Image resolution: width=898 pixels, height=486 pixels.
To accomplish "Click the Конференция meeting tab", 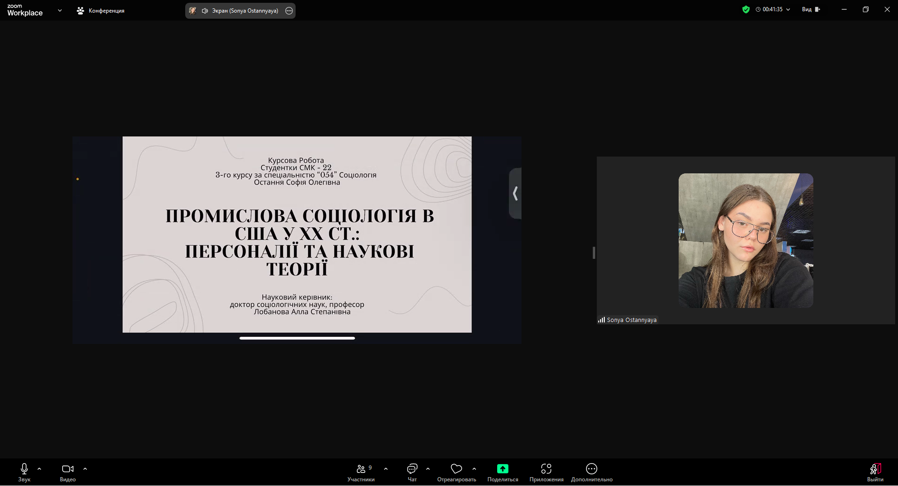I will [x=101, y=10].
